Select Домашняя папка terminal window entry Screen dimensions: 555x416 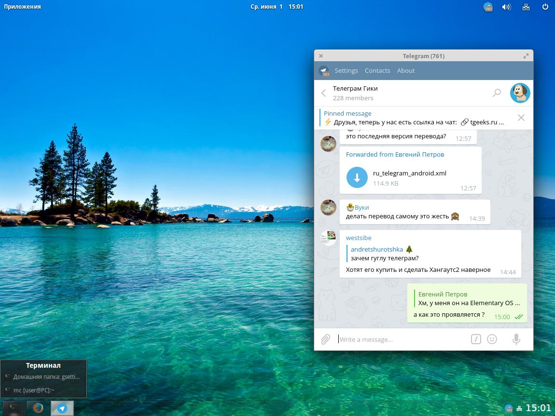click(43, 377)
